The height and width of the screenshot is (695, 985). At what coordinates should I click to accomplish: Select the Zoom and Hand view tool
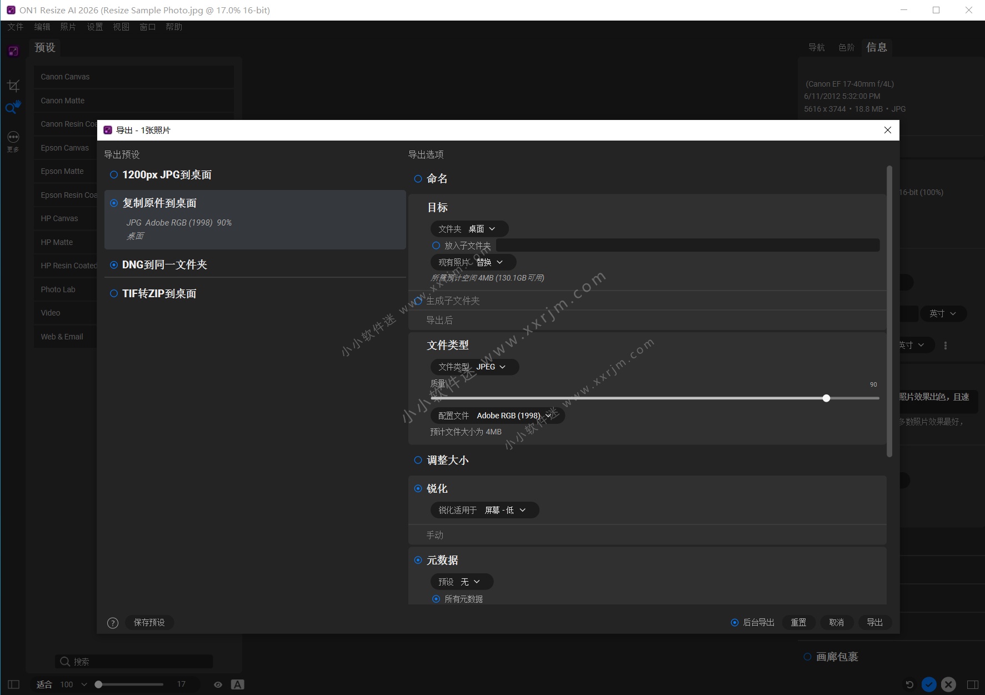tap(13, 107)
